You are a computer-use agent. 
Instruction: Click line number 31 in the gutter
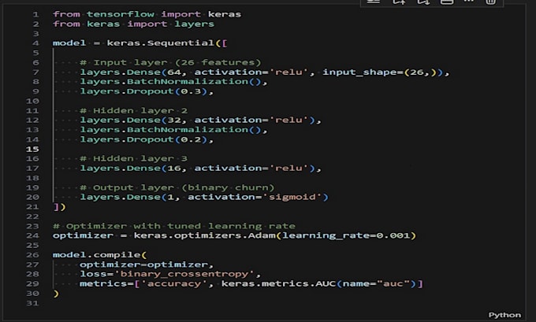32,303
